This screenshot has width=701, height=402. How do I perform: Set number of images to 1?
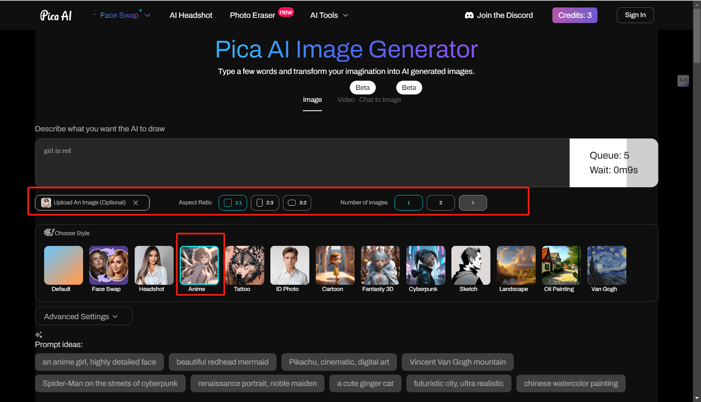[x=409, y=203]
